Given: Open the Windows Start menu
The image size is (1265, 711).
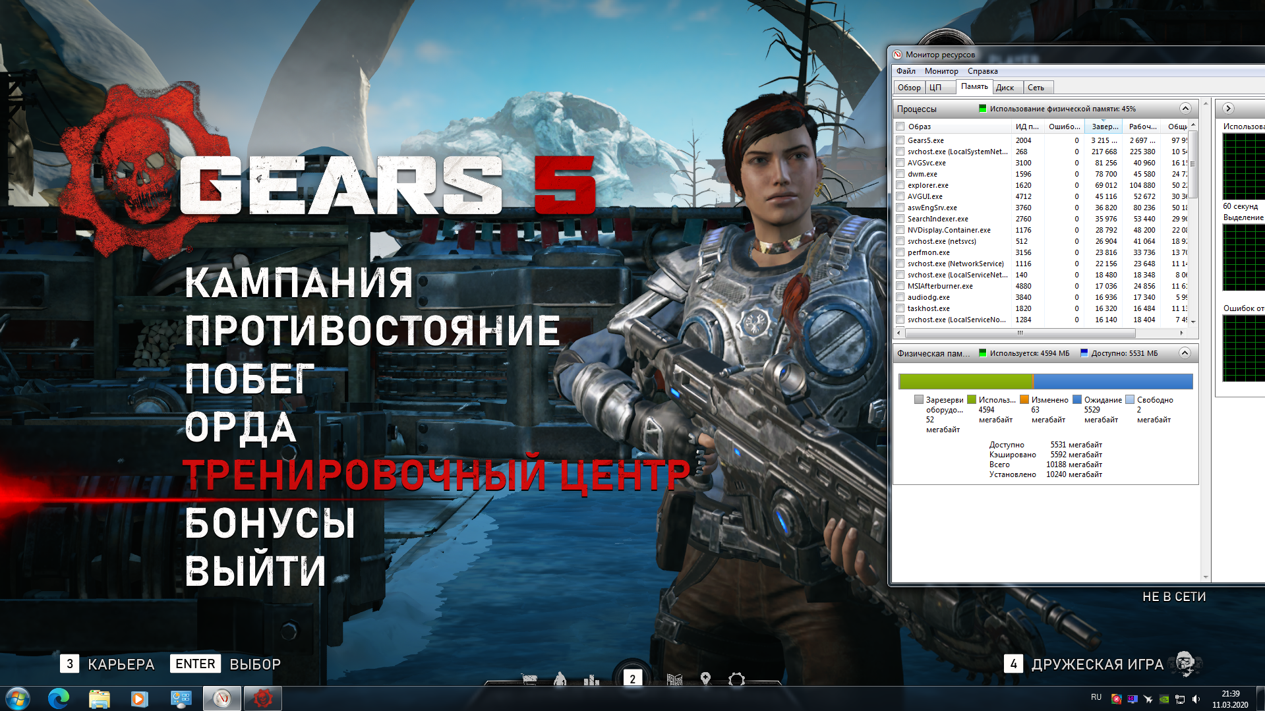Looking at the screenshot, I should pyautogui.click(x=18, y=698).
